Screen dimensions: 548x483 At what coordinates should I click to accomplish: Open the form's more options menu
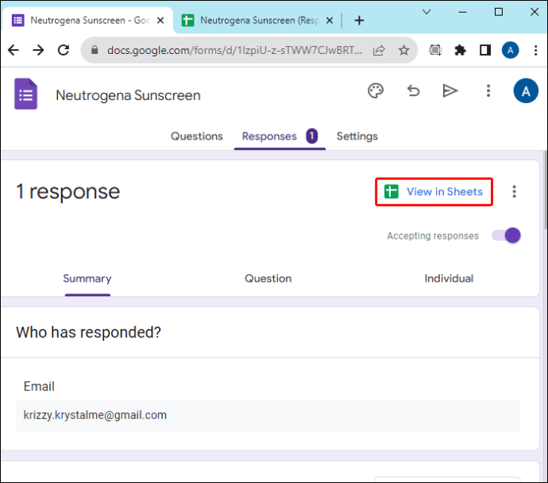point(488,91)
